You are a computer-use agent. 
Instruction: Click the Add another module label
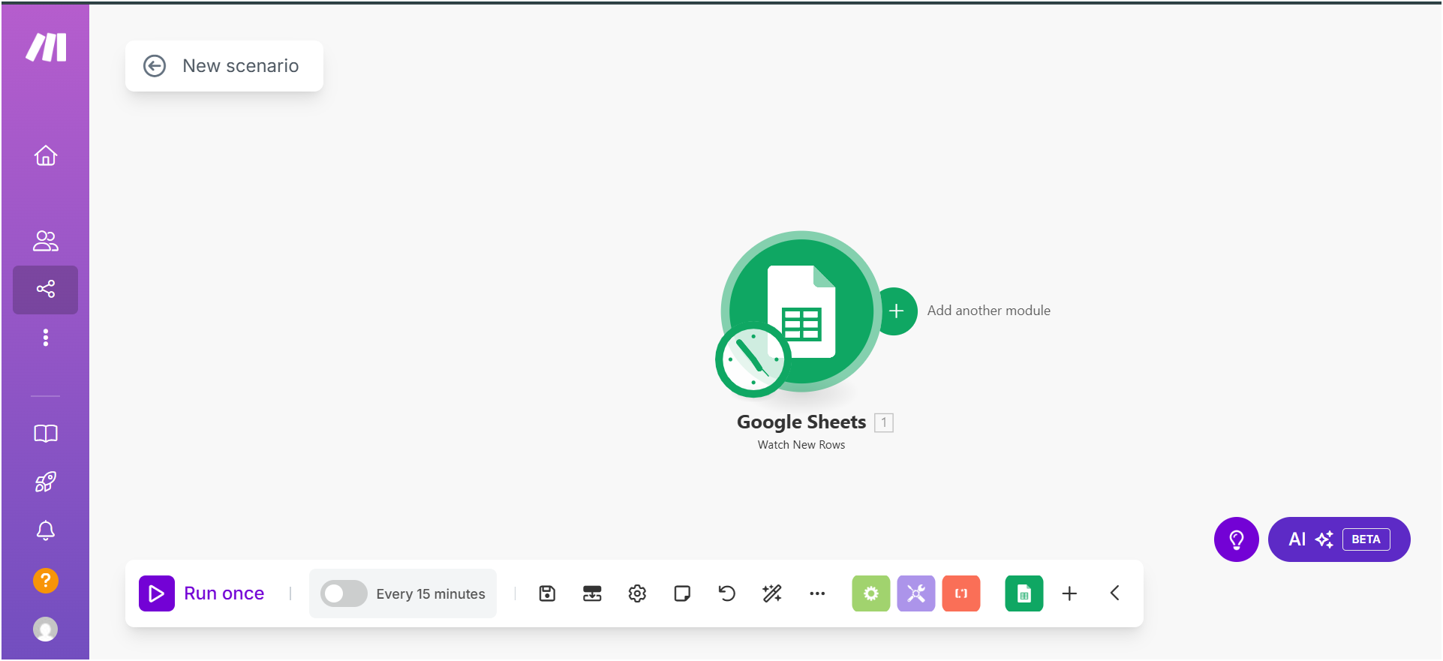pos(989,311)
